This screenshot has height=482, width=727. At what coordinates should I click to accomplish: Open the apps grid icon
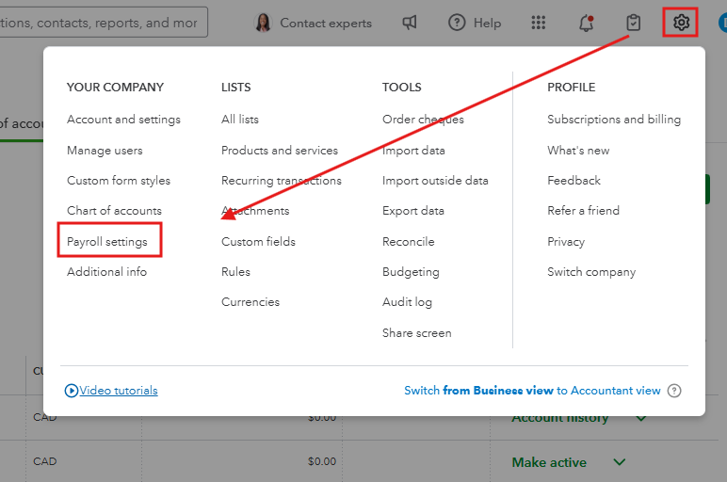coord(539,23)
